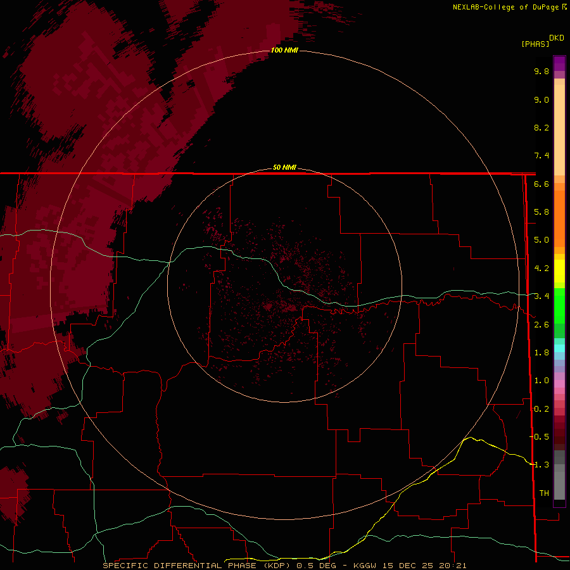Click the 3.4 scale value
Viewport: 570px width, 570px height.
coord(541,296)
